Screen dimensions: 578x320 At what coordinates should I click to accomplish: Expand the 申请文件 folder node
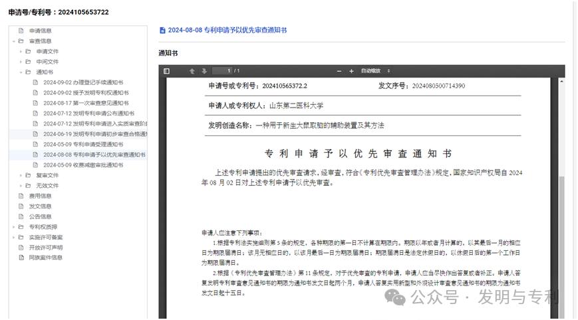[x=21, y=52]
